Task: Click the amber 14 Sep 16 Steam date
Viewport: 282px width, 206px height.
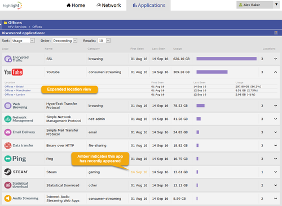Action: (139, 172)
